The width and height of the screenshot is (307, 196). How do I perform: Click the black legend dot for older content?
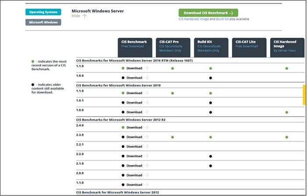point(33,85)
